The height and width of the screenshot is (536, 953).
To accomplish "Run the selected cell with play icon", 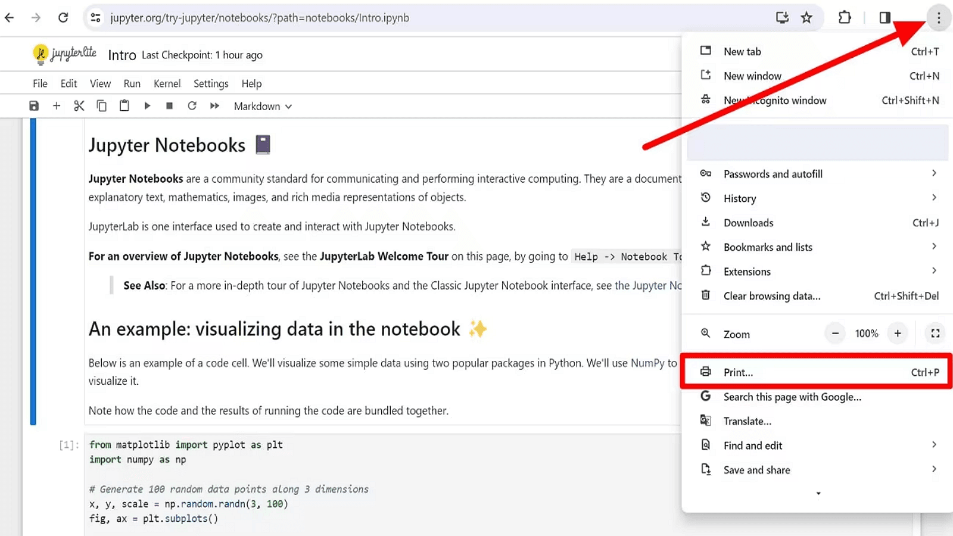I will pyautogui.click(x=147, y=106).
